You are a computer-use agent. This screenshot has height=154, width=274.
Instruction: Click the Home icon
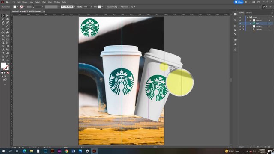pos(7,2)
